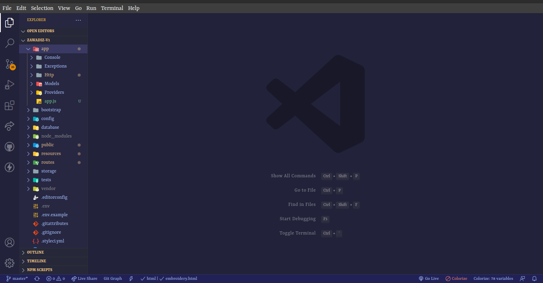Expand the Http folder

tap(53, 75)
